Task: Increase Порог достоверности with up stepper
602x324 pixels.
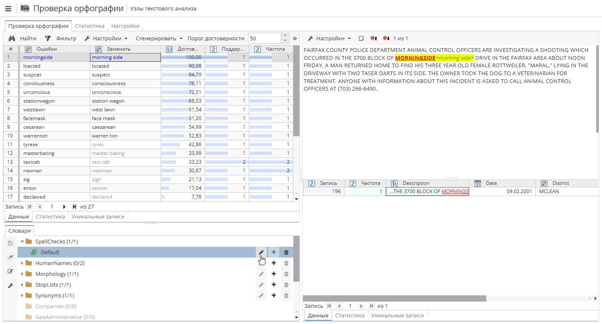Action: click(285, 36)
